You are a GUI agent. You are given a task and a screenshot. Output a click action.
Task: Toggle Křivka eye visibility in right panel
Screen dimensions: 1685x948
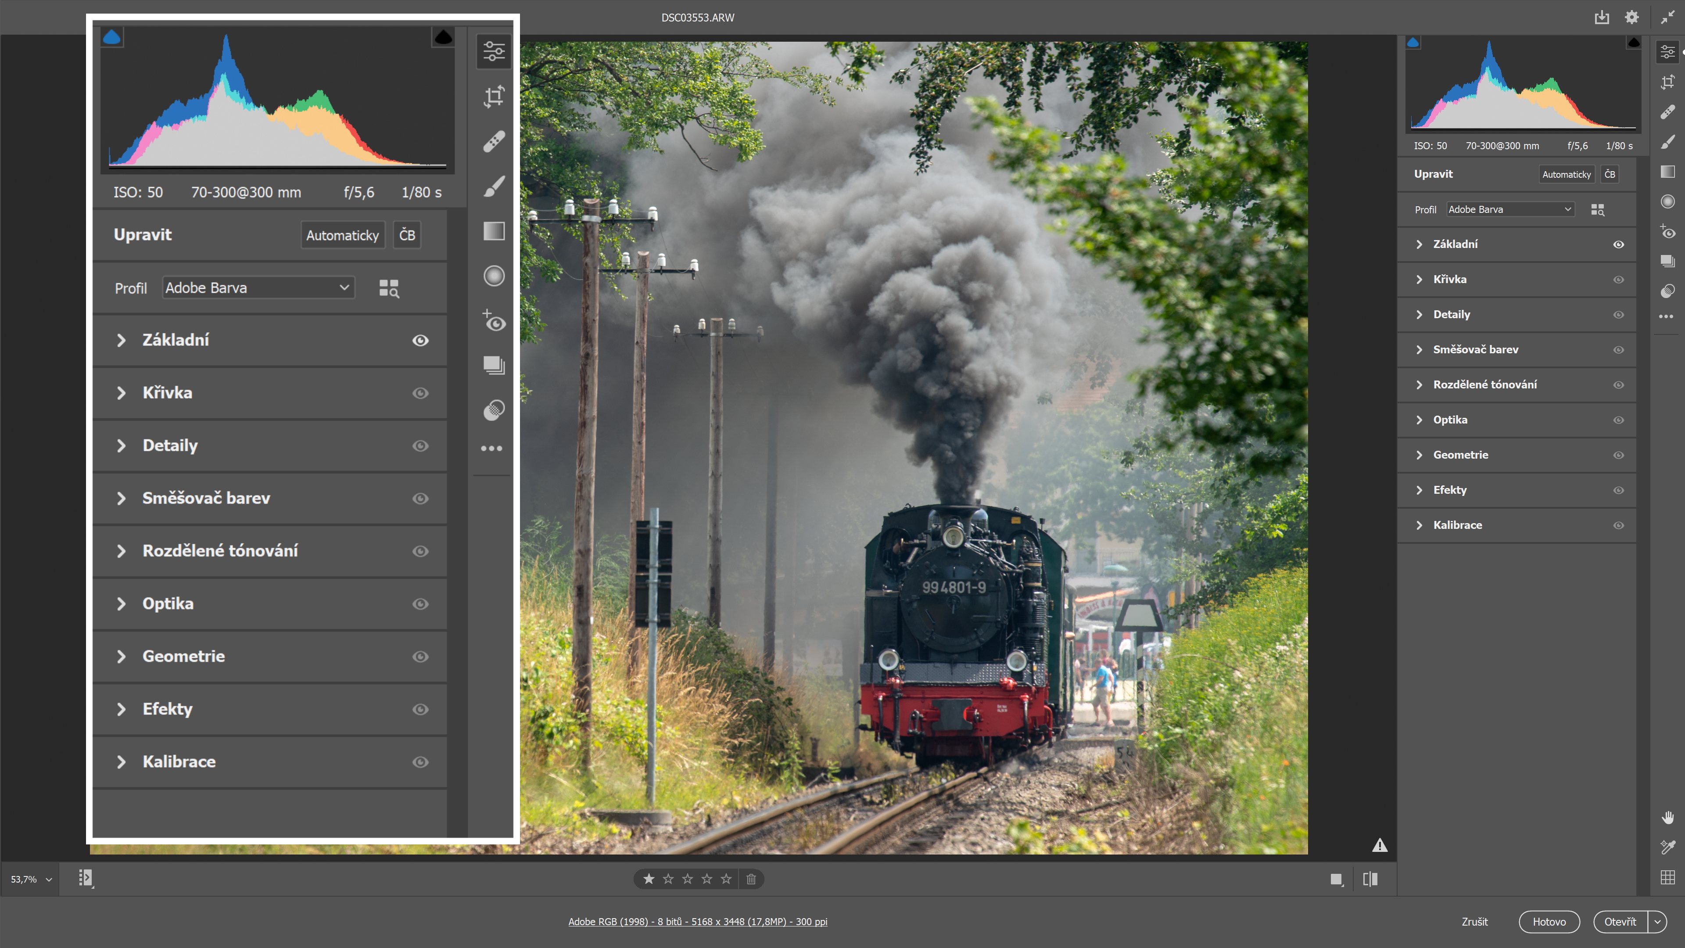[x=1619, y=280]
